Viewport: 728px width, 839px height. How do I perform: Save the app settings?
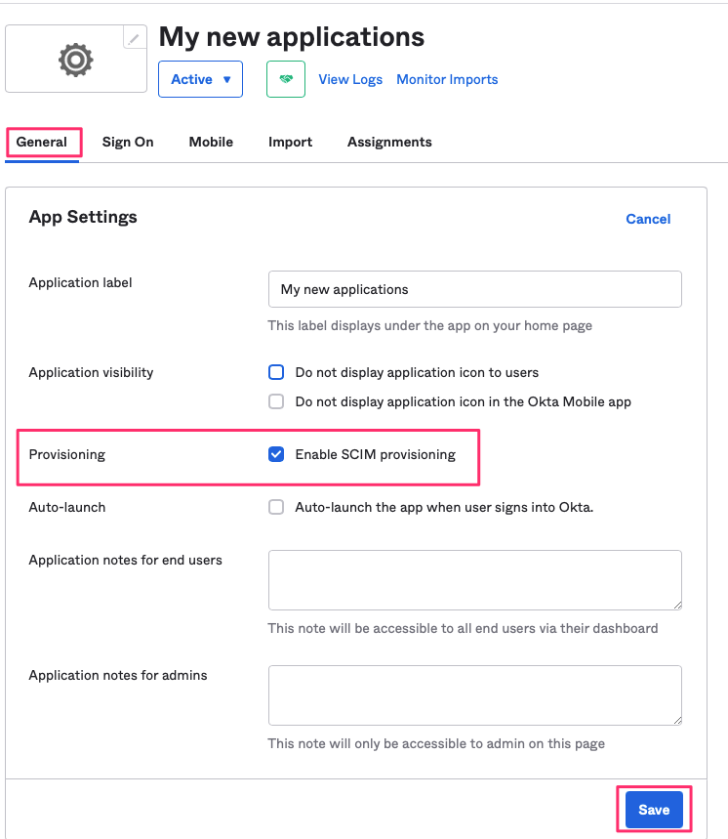654,810
